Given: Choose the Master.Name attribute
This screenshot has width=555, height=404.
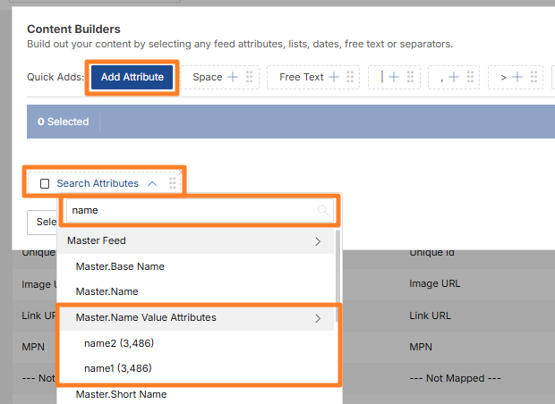Looking at the screenshot, I should pyautogui.click(x=107, y=291).
